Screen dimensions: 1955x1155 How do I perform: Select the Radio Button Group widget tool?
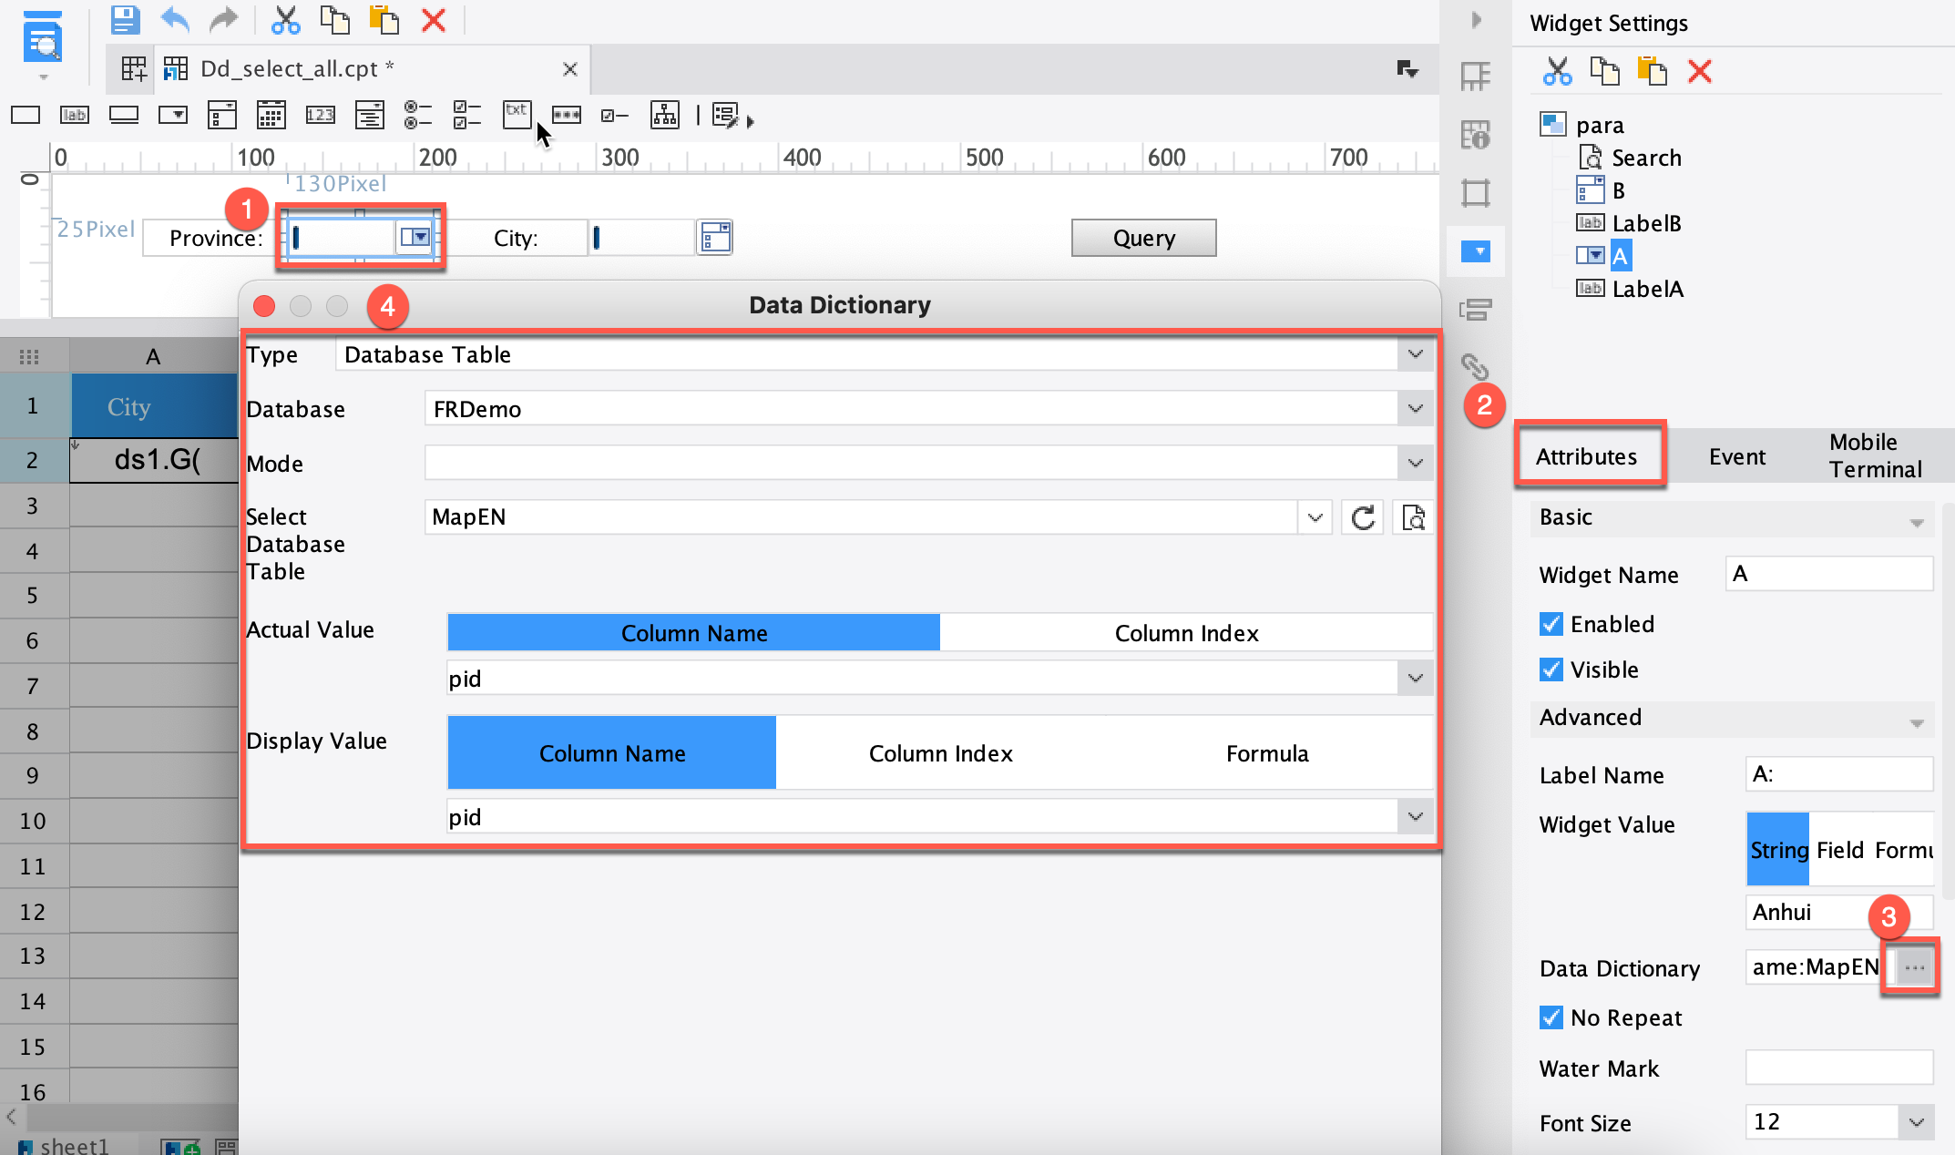pyautogui.click(x=418, y=115)
